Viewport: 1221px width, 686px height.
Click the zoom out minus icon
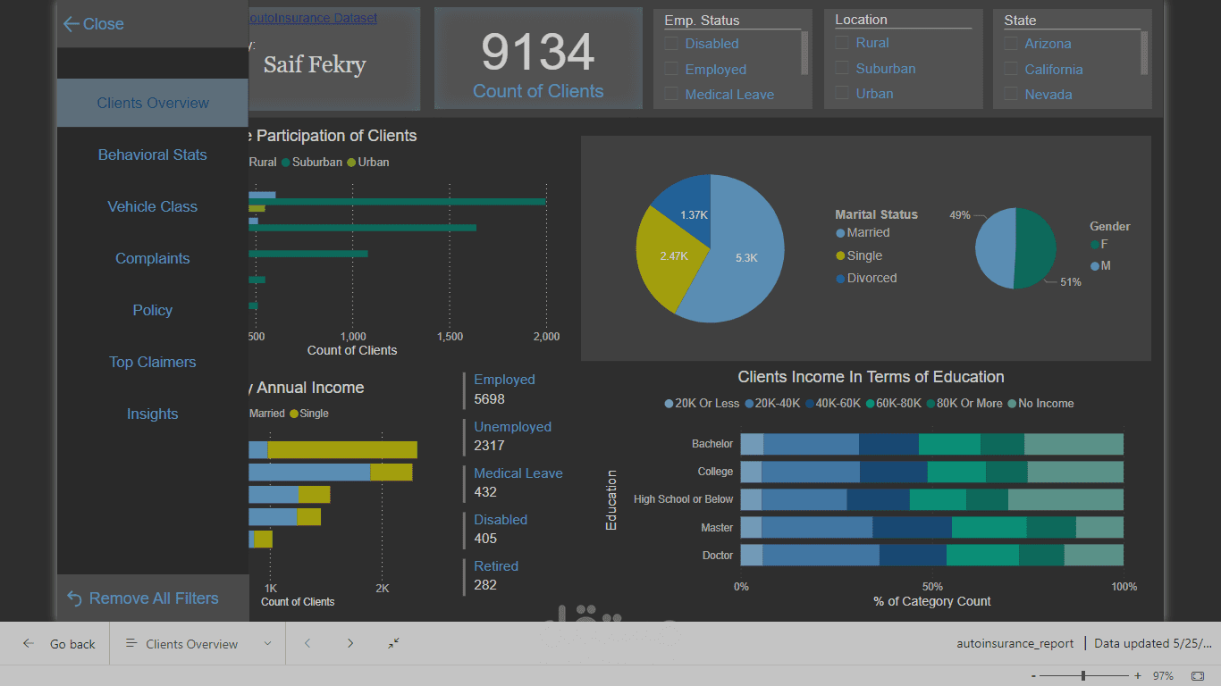pyautogui.click(x=1034, y=676)
